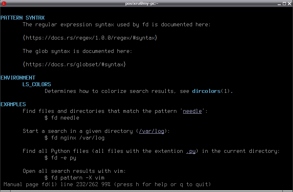Screen dimensions: 293x192
Task: Click 'Open all search results with vim:' line
Action: pos(74,171)
